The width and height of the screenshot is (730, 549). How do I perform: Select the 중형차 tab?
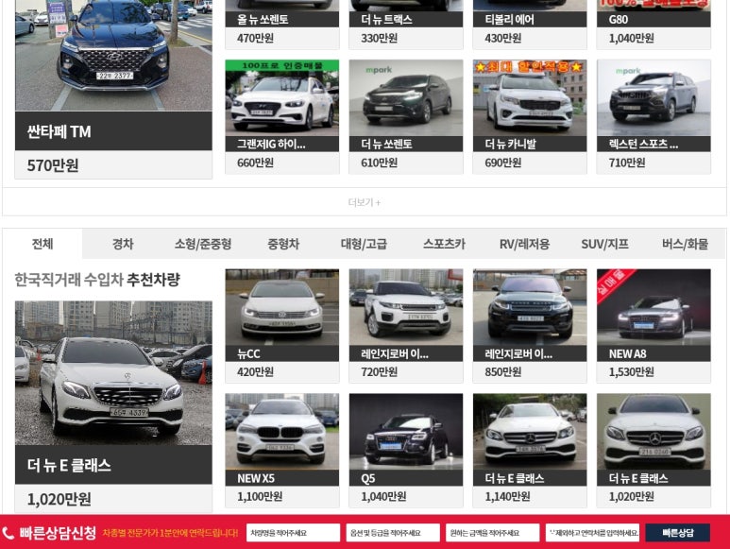283,244
